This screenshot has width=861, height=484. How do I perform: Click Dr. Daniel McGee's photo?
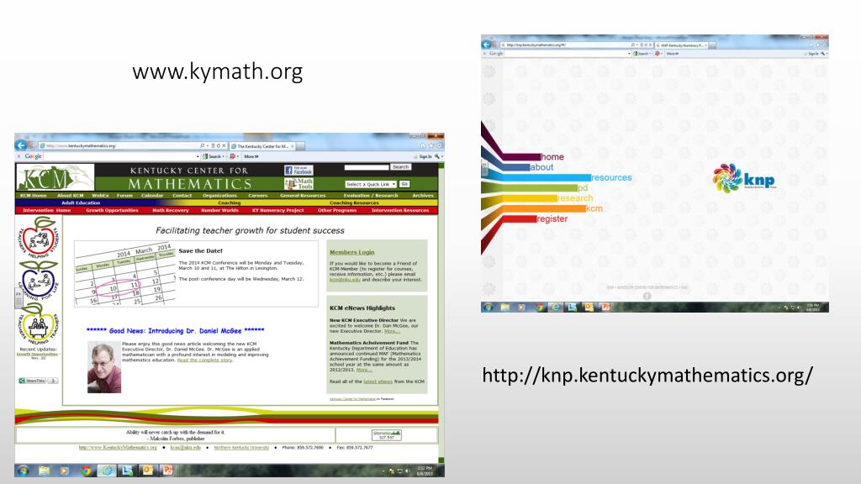tap(103, 367)
